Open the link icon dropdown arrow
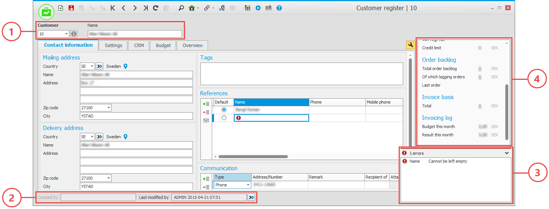Viewport: 549px width, 209px height. pyautogui.click(x=213, y=8)
